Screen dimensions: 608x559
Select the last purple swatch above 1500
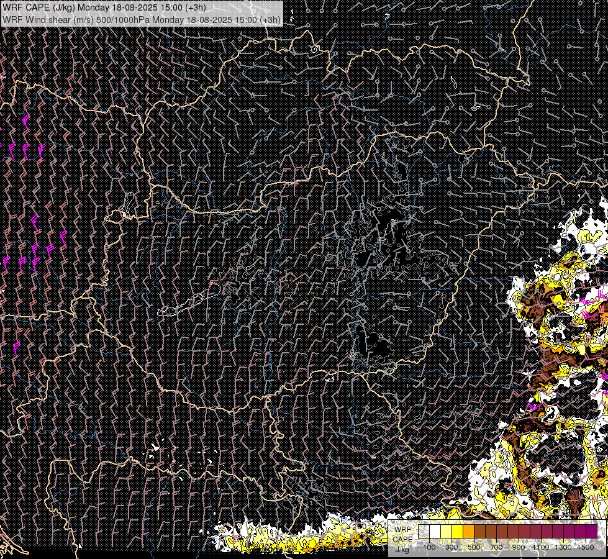(591, 531)
